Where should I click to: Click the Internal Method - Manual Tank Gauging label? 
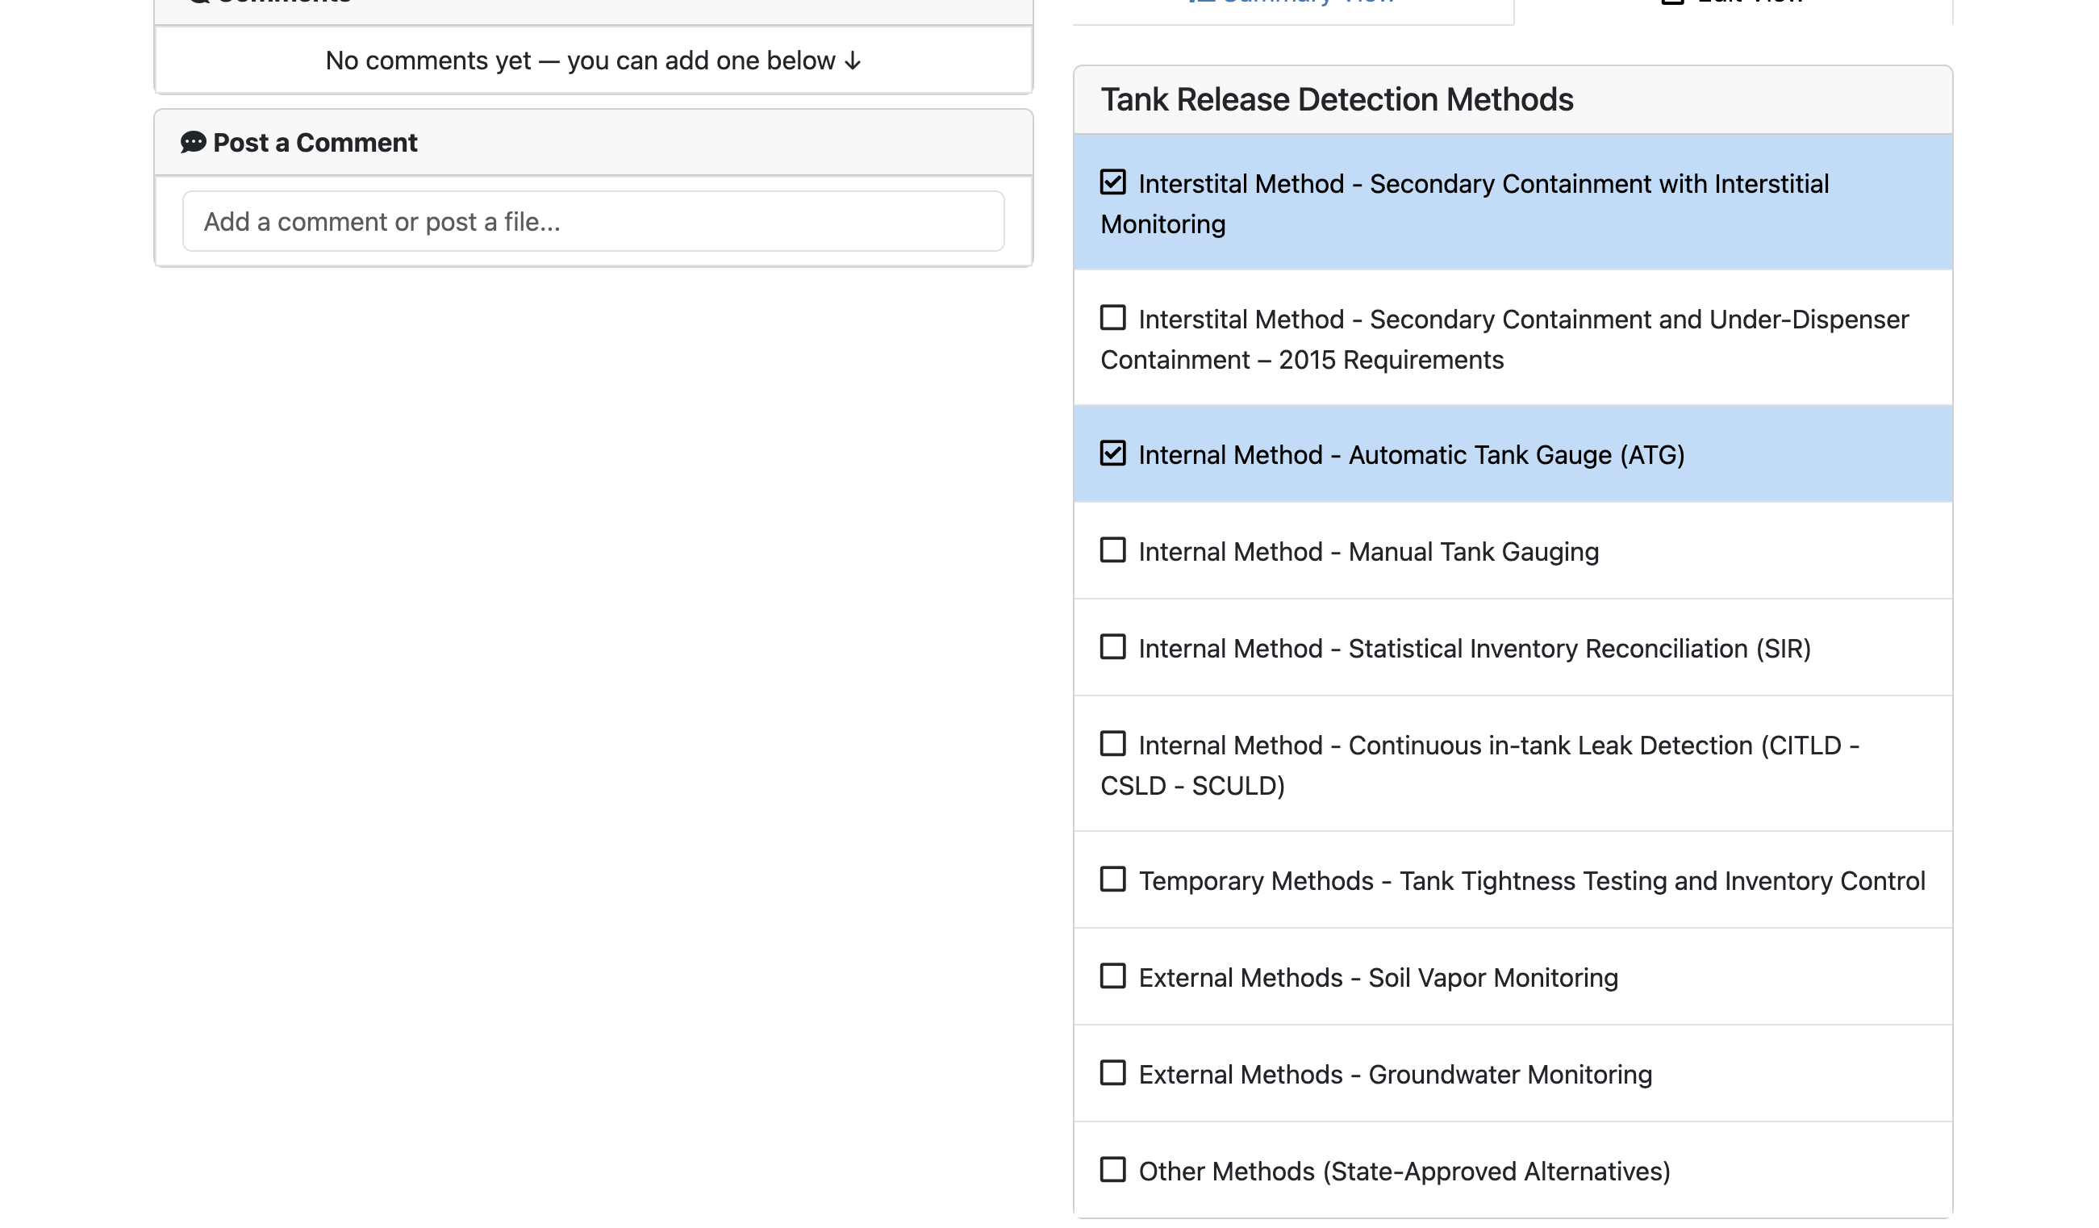coord(1367,552)
